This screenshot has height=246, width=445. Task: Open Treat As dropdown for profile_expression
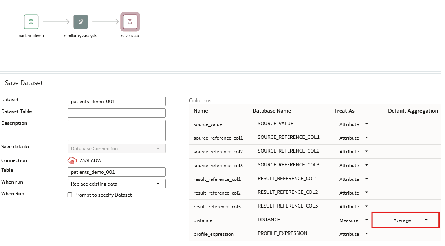tap(353, 234)
